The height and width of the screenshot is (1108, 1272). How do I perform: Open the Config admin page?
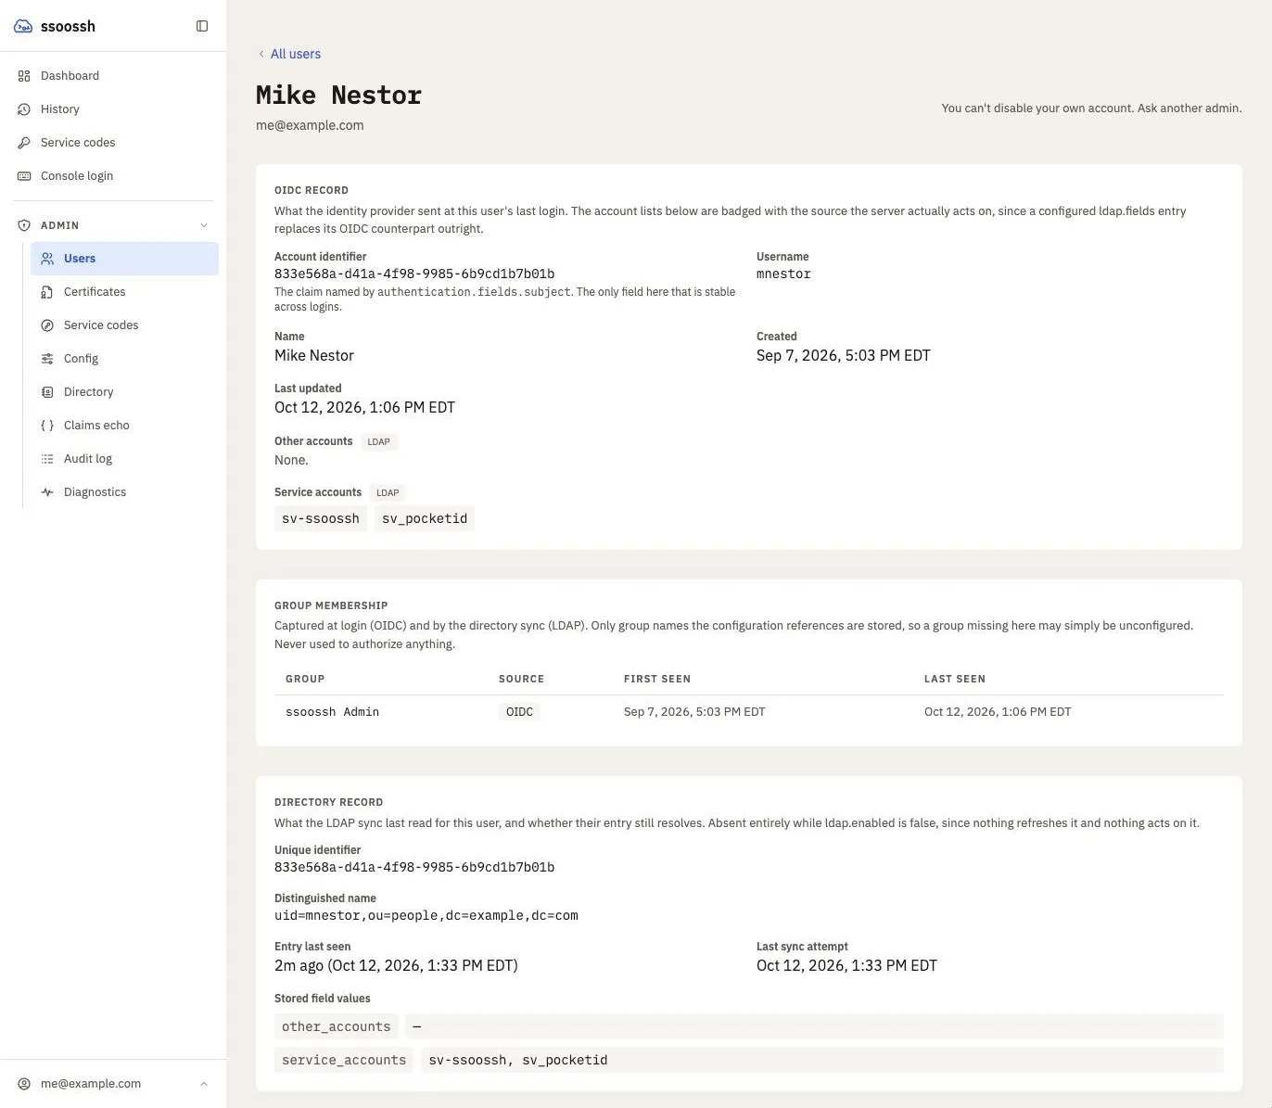pos(124,359)
